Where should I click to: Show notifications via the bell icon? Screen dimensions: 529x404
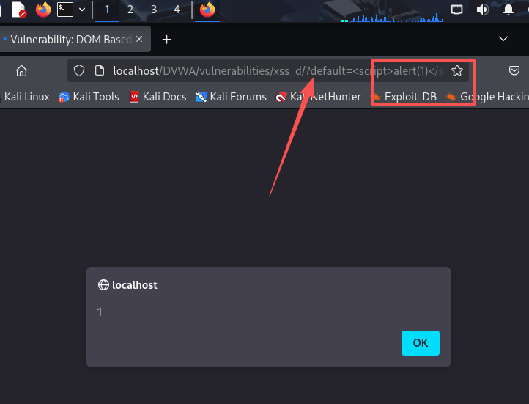tap(508, 10)
